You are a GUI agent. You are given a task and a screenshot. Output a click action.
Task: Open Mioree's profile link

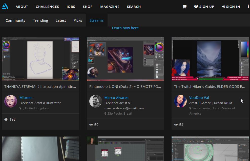click(27, 98)
